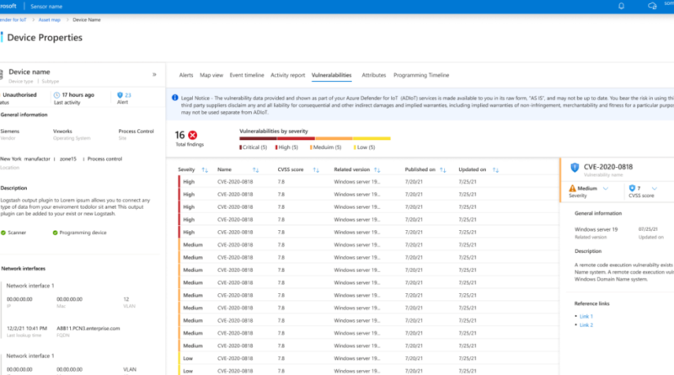Click the CVSS score shield icon
Viewport: 674px width, 375px height.
pyautogui.click(x=632, y=188)
